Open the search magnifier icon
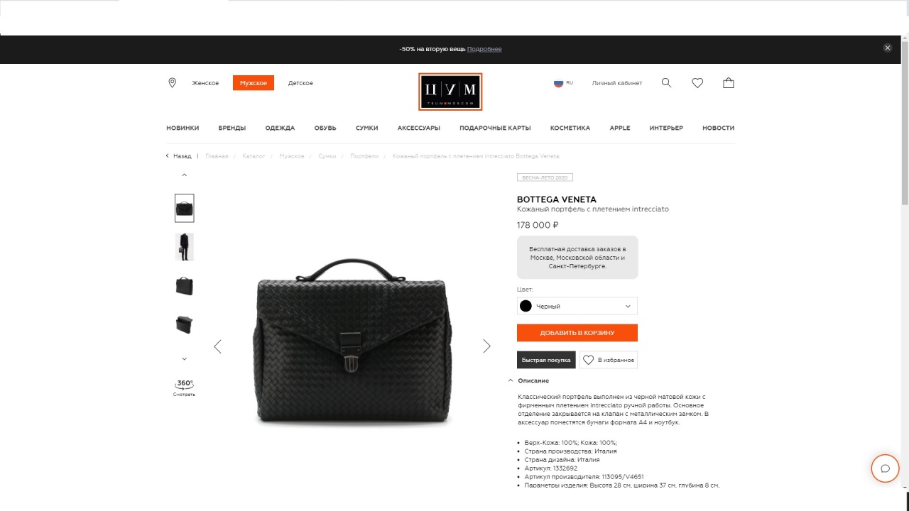This screenshot has width=909, height=511. tap(666, 83)
